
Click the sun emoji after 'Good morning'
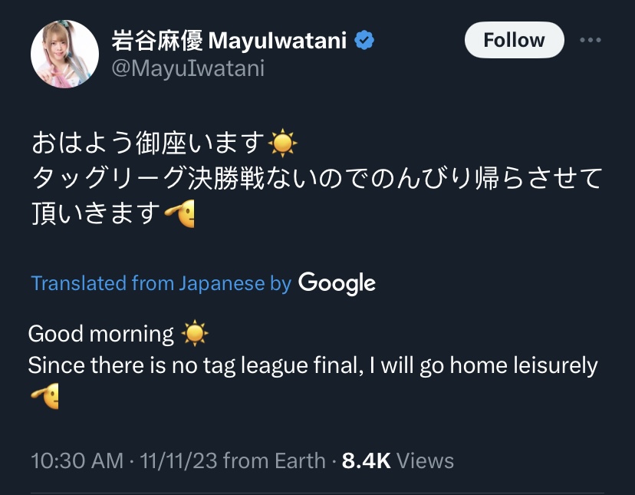[195, 334]
